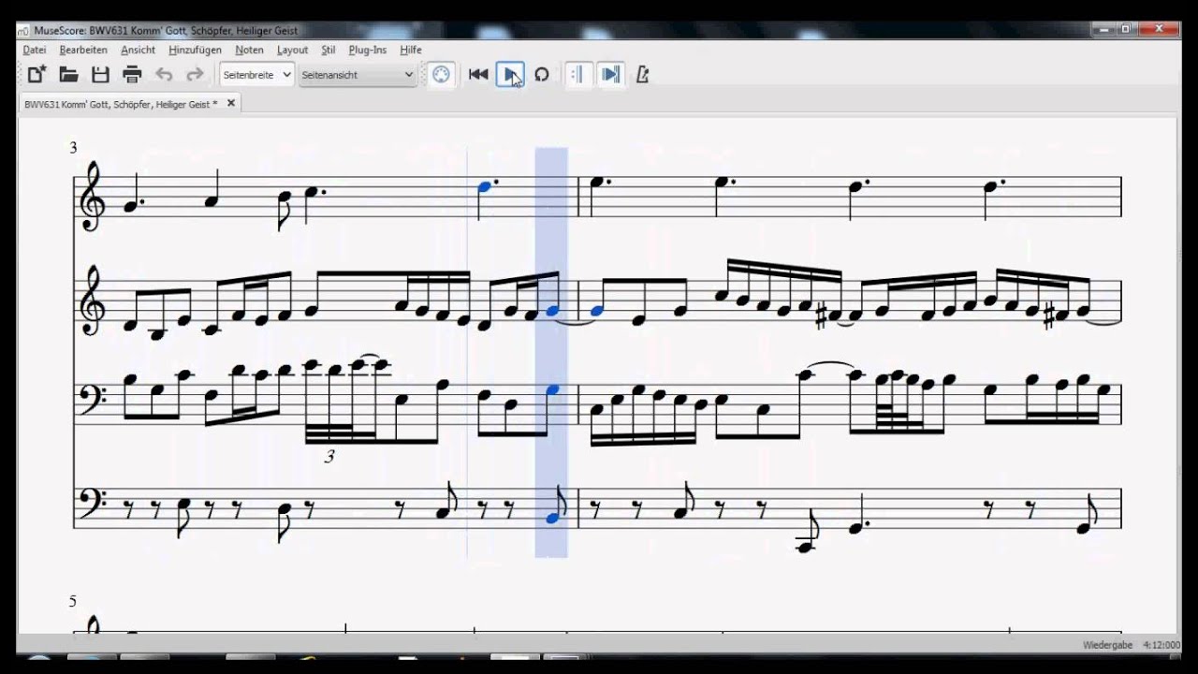Toggle MIDI input button
This screenshot has width=1198, height=674.
441,75
